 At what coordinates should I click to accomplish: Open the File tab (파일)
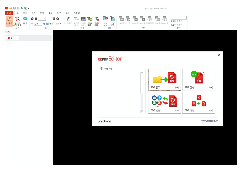(9, 13)
